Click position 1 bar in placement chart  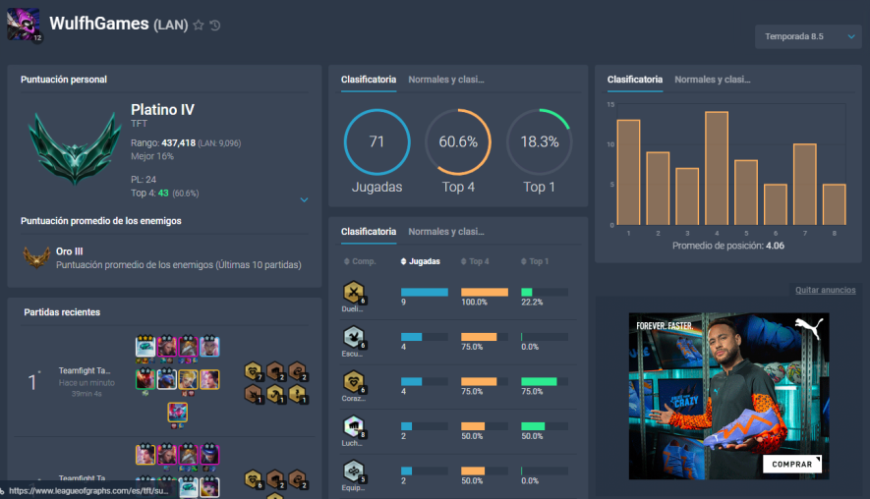pyautogui.click(x=628, y=173)
